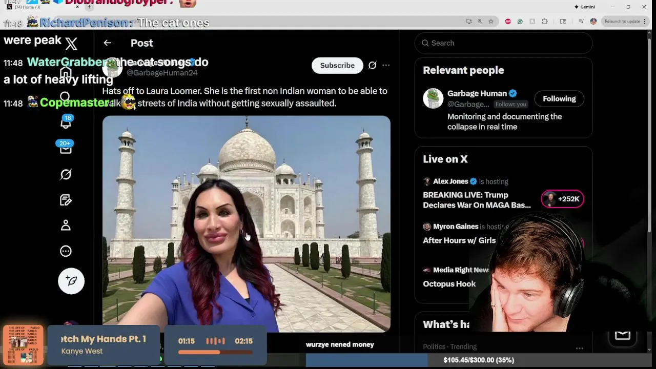Click the tab search/lens toolbar icon

[563, 21]
